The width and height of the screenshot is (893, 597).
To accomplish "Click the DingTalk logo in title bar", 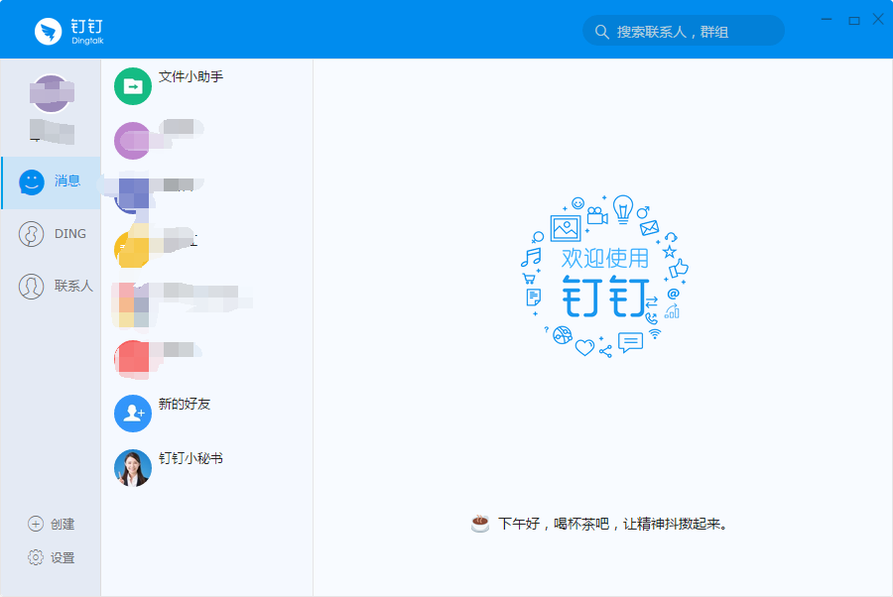I will [x=48, y=31].
